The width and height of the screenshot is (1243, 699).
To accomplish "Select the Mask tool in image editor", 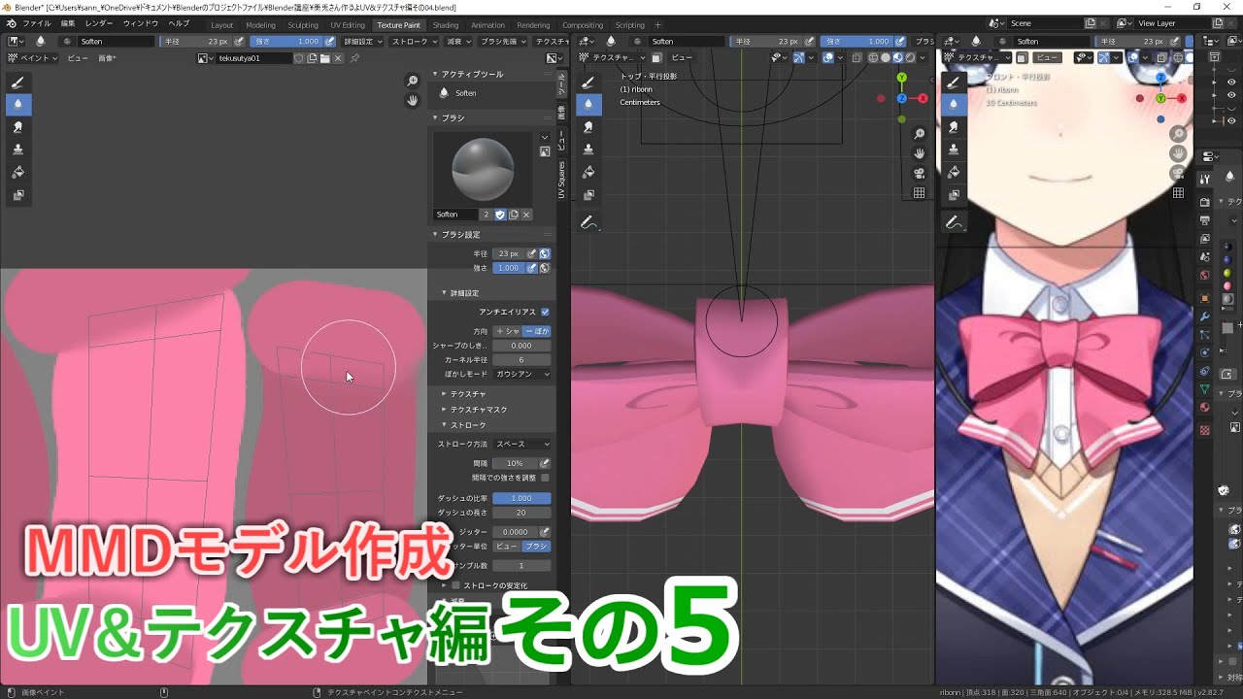I will [17, 195].
